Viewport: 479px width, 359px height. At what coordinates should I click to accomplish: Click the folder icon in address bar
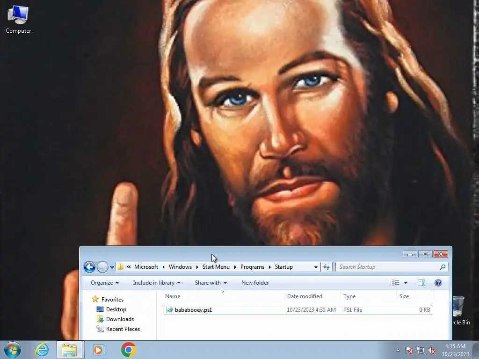point(120,267)
